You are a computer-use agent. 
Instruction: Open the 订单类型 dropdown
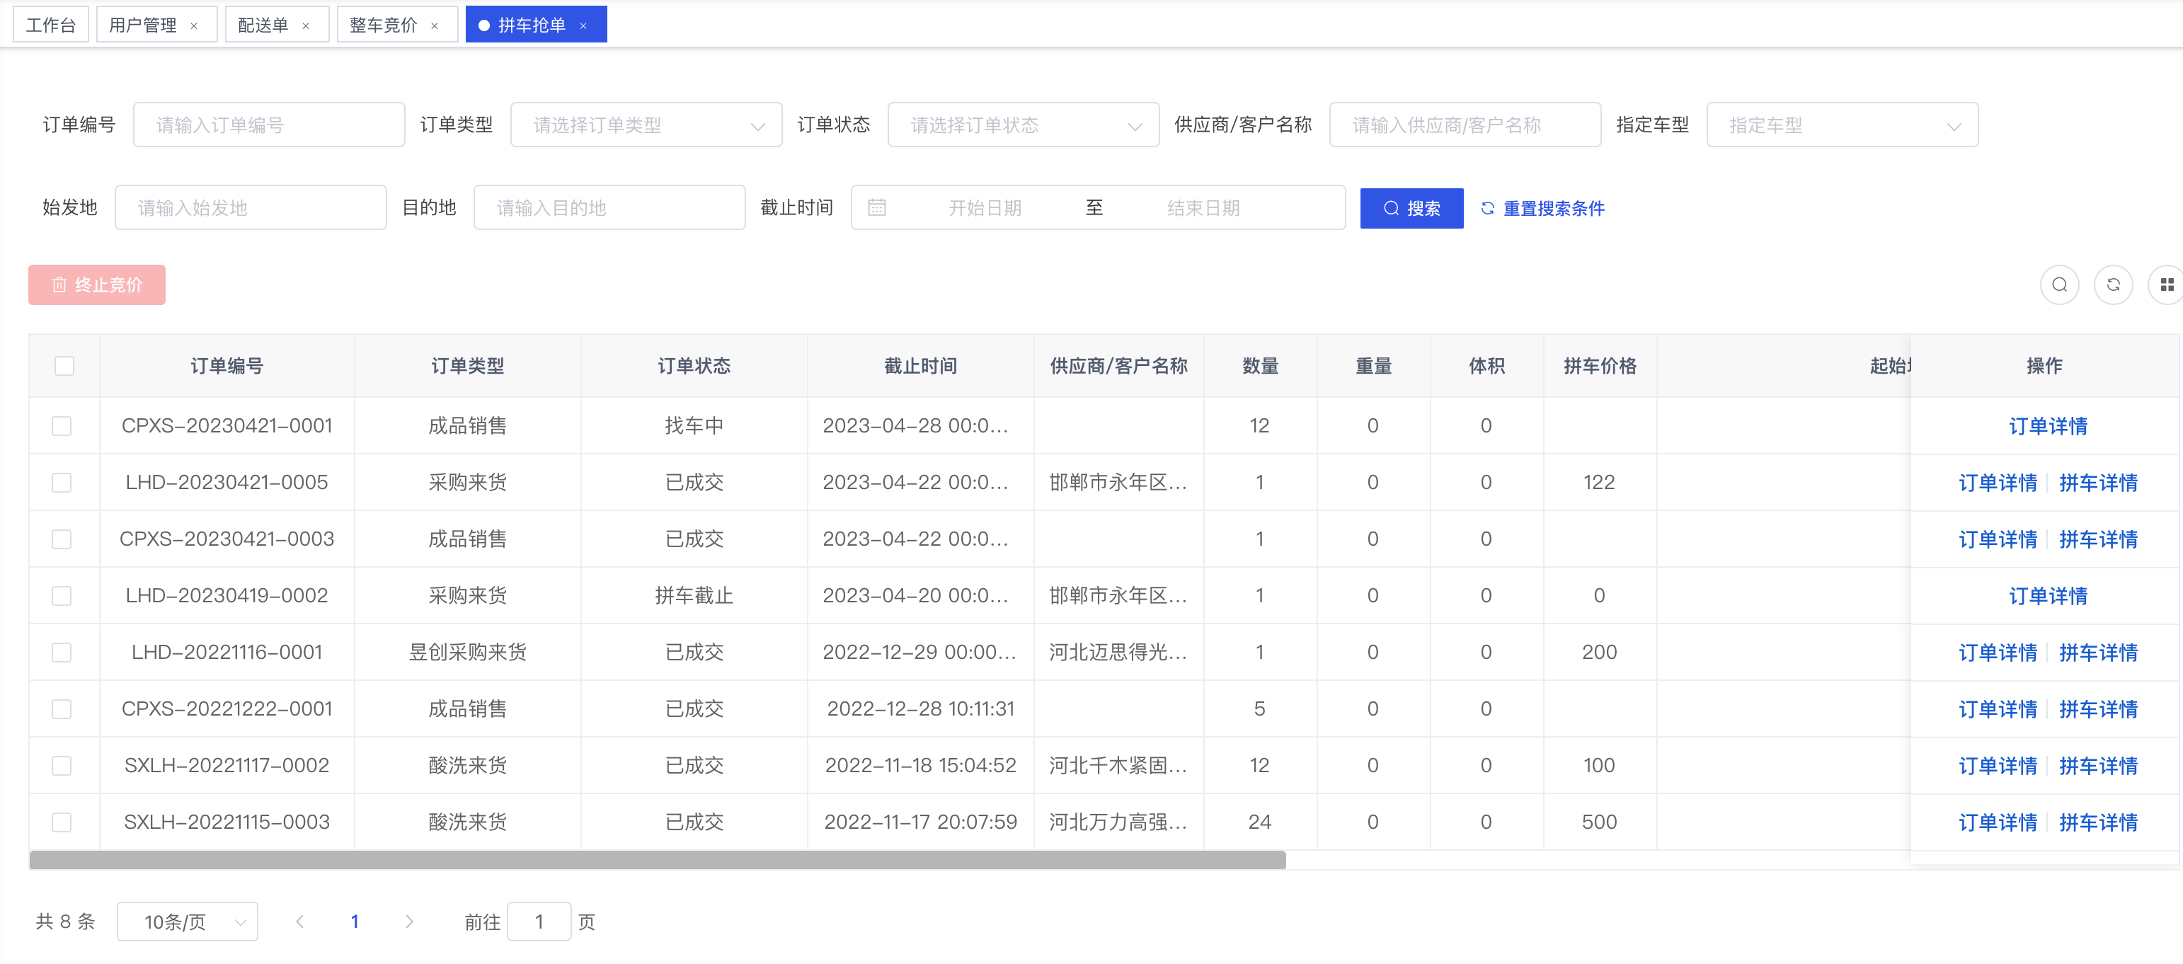[646, 125]
